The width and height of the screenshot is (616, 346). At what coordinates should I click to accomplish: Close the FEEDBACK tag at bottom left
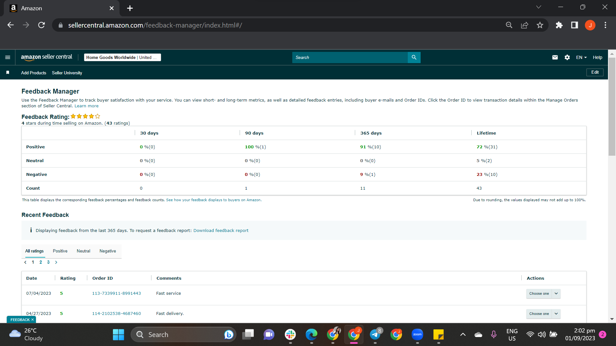(x=32, y=320)
